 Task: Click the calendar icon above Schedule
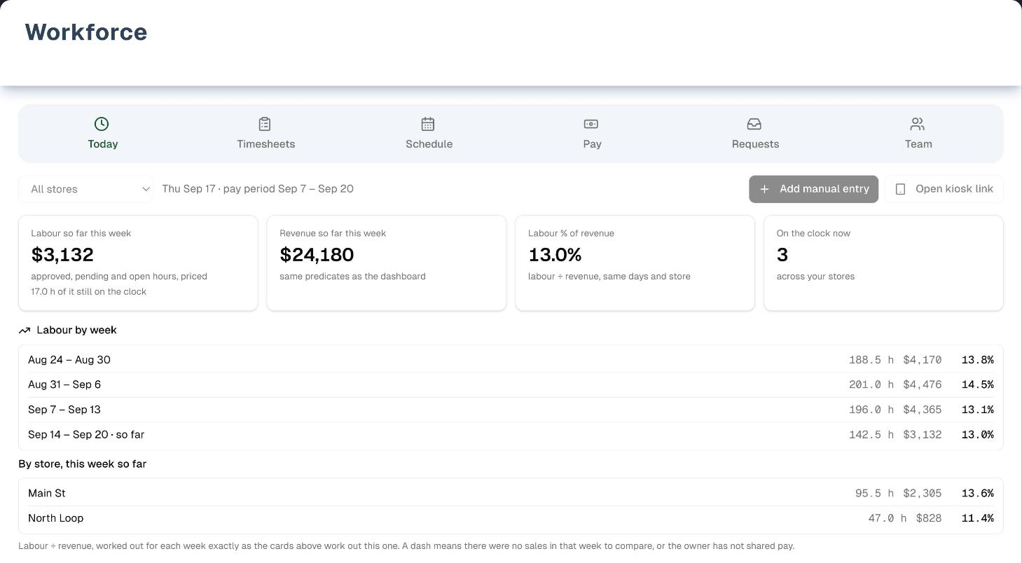coord(428,124)
